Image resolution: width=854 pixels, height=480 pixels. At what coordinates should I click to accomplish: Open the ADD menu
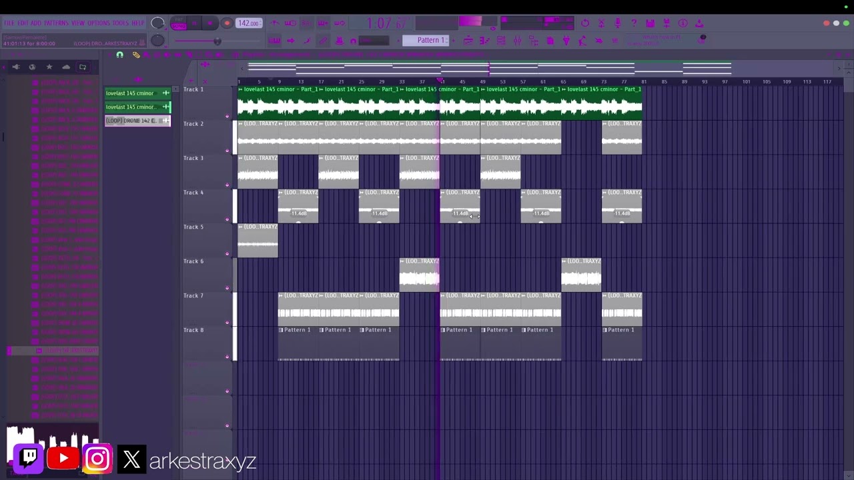coord(35,23)
